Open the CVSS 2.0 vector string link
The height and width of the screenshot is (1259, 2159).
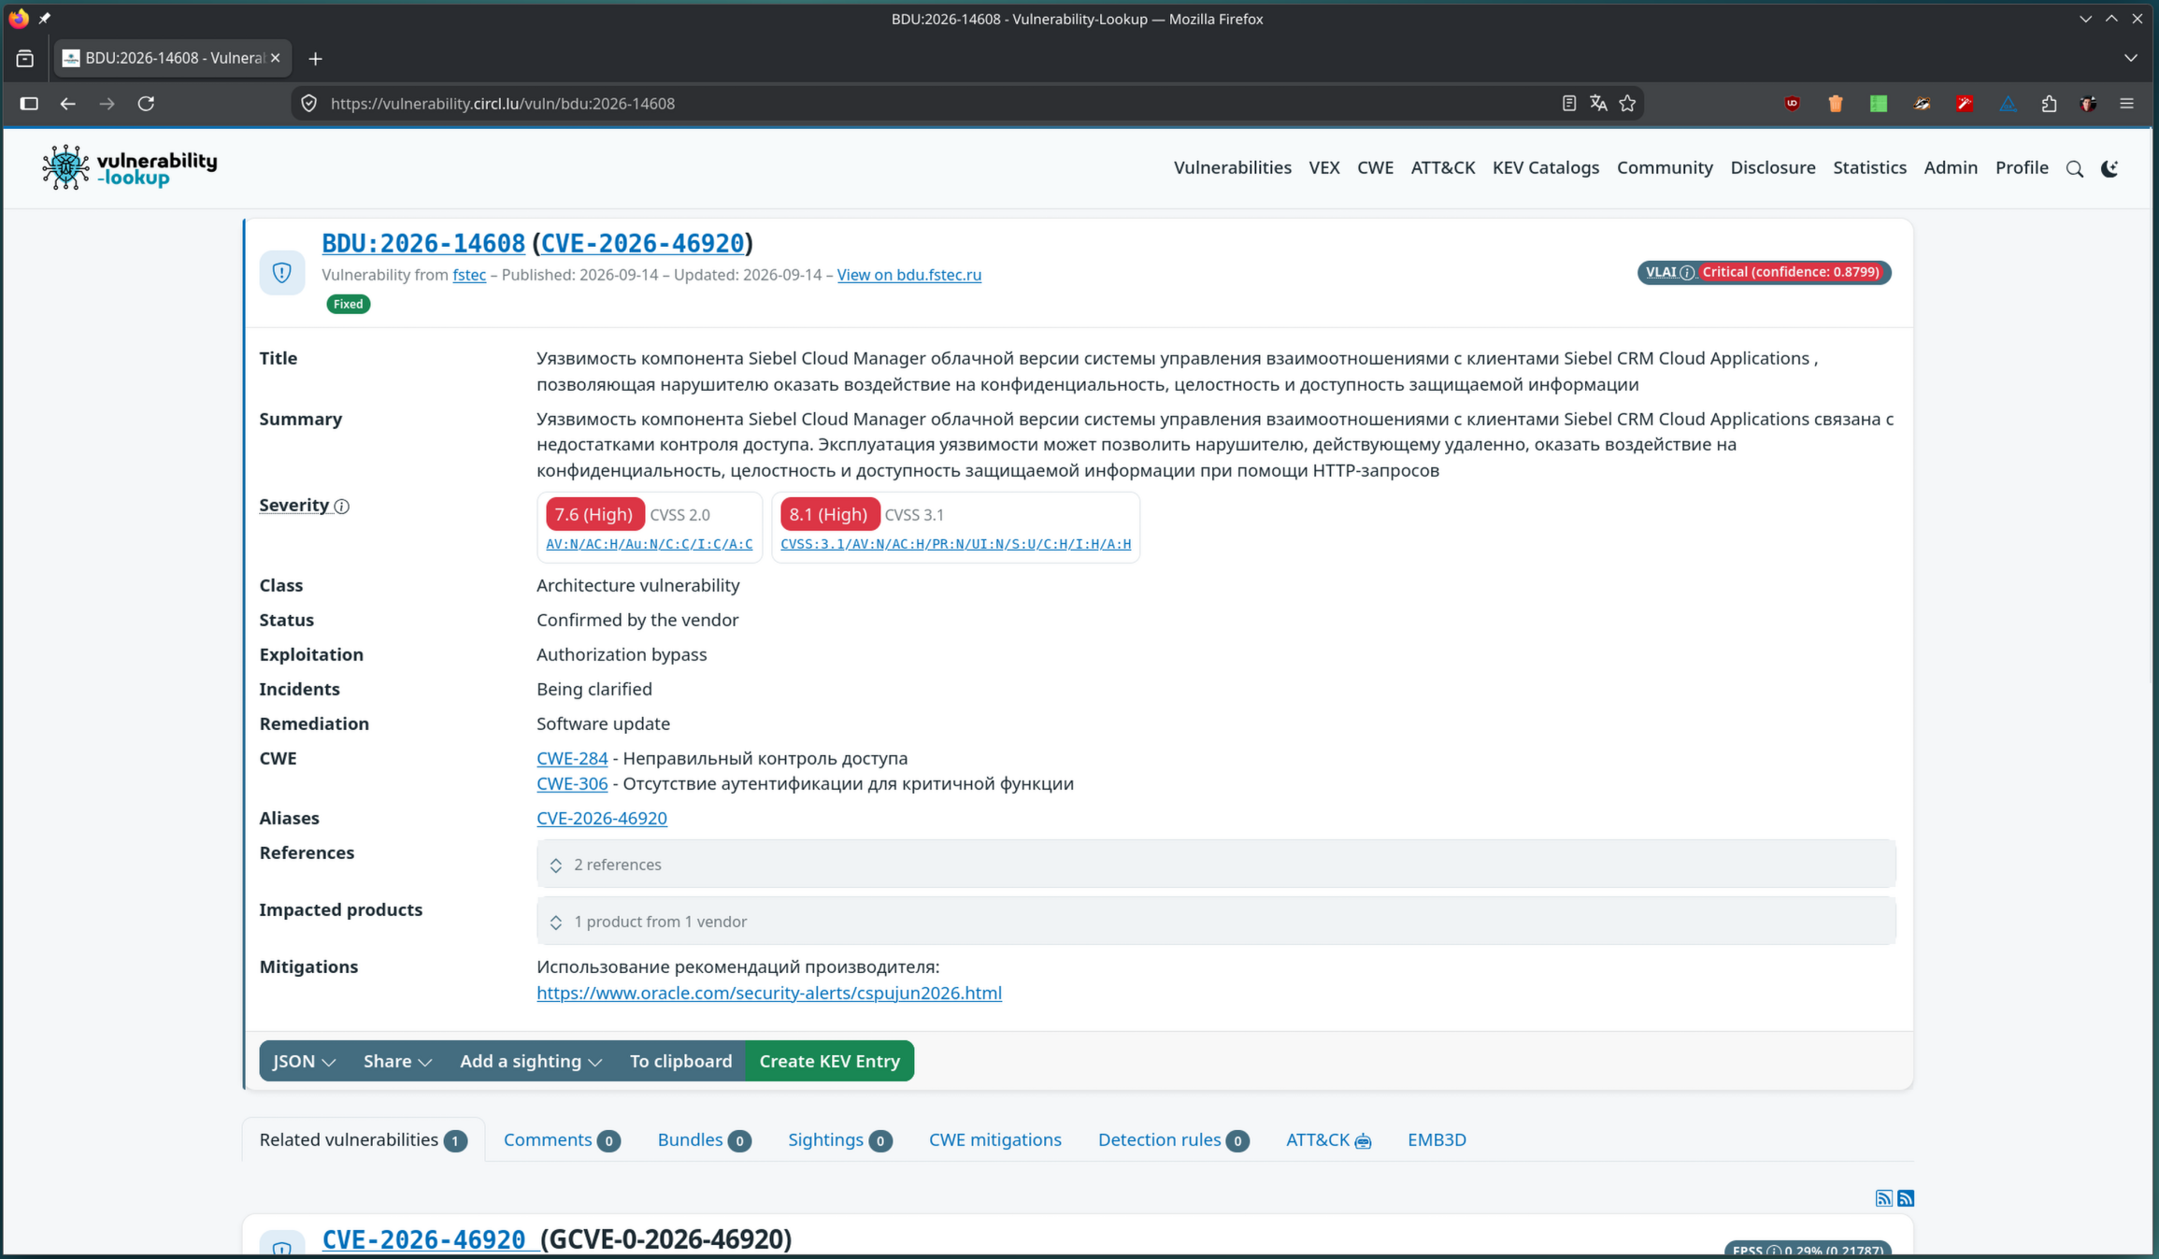(649, 544)
